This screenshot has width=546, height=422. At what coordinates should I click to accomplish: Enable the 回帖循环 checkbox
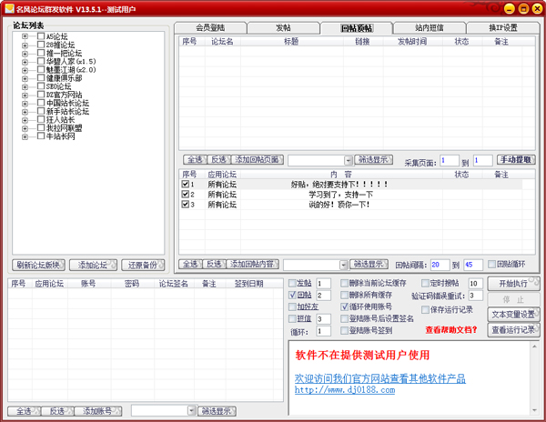pyautogui.click(x=491, y=265)
